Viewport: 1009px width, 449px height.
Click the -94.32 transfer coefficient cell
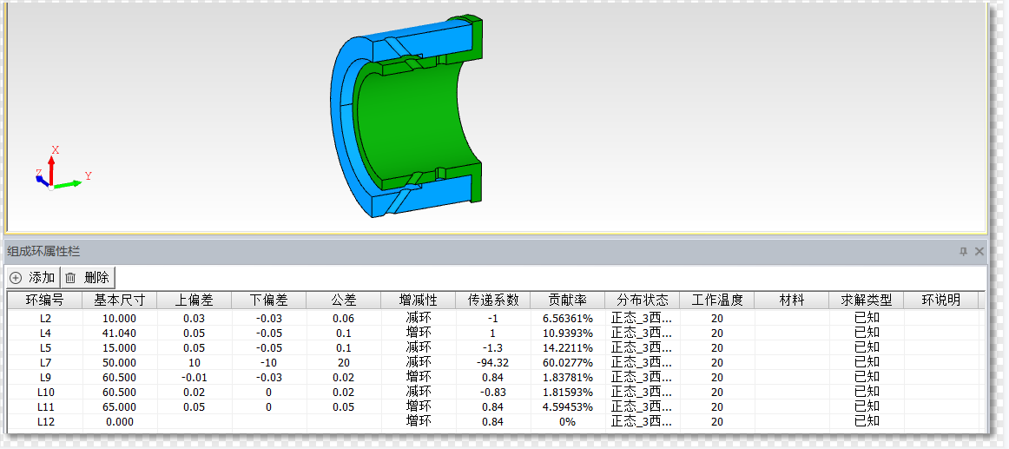click(493, 362)
